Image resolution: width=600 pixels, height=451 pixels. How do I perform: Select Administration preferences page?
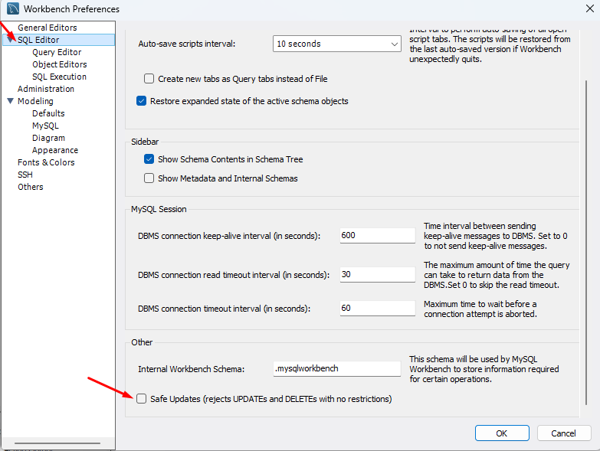(46, 89)
